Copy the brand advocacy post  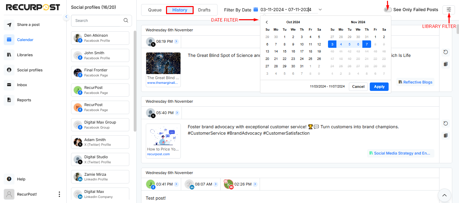coord(446,135)
